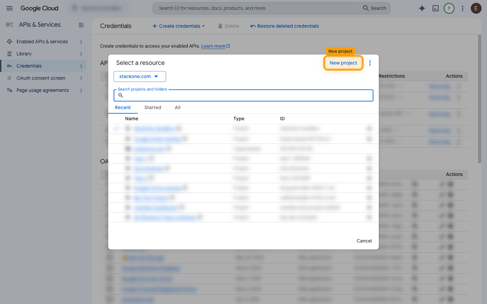Image resolution: width=487 pixels, height=304 pixels.
Task: Open the main navigation hamburger menu
Action: [9, 8]
